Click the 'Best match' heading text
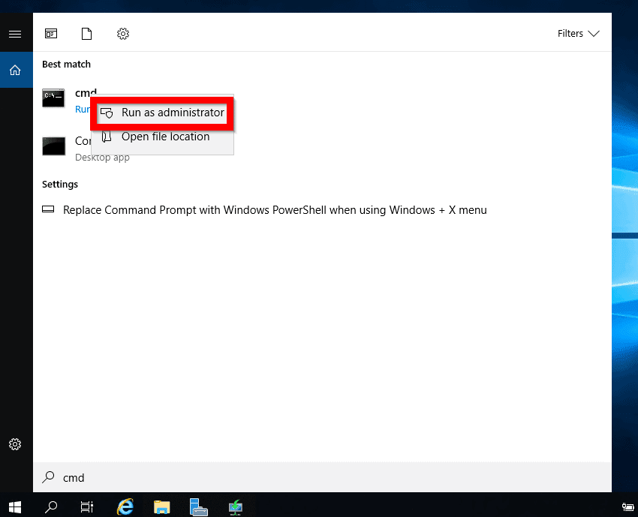Viewport: 638px width, 517px height. pos(66,65)
